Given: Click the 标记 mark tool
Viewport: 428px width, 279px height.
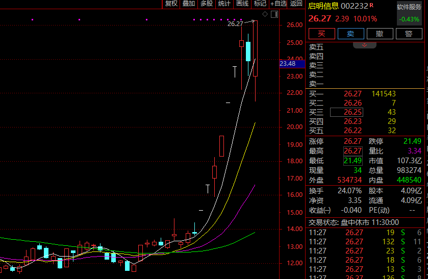Looking at the screenshot, I should [x=260, y=4].
